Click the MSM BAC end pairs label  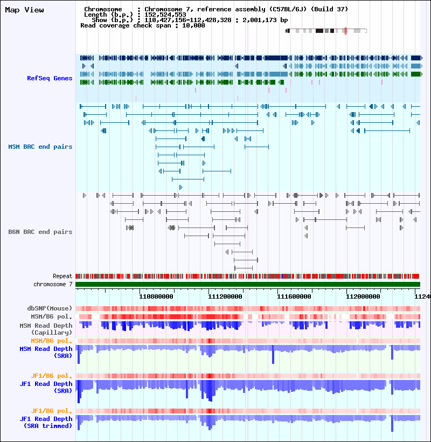pos(40,147)
